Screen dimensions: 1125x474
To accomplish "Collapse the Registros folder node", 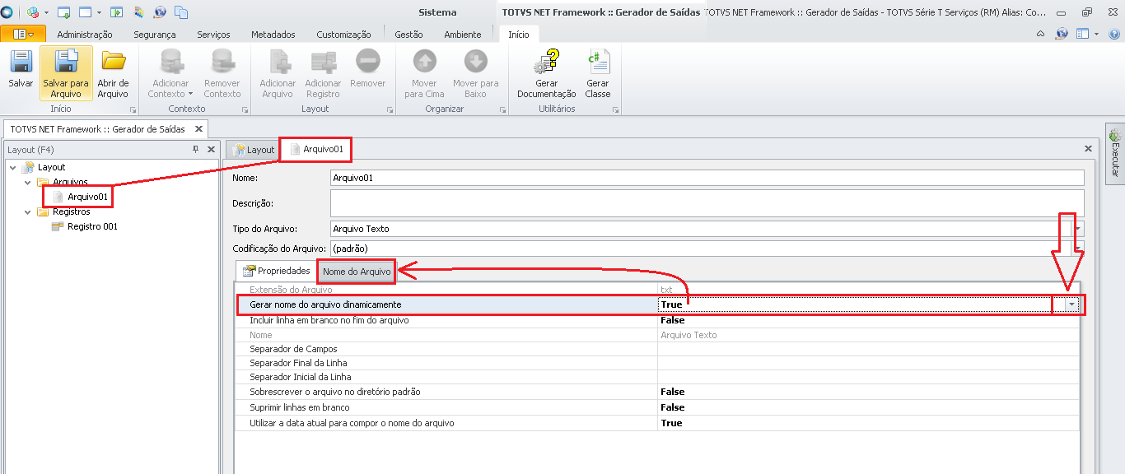I will pyautogui.click(x=27, y=211).
